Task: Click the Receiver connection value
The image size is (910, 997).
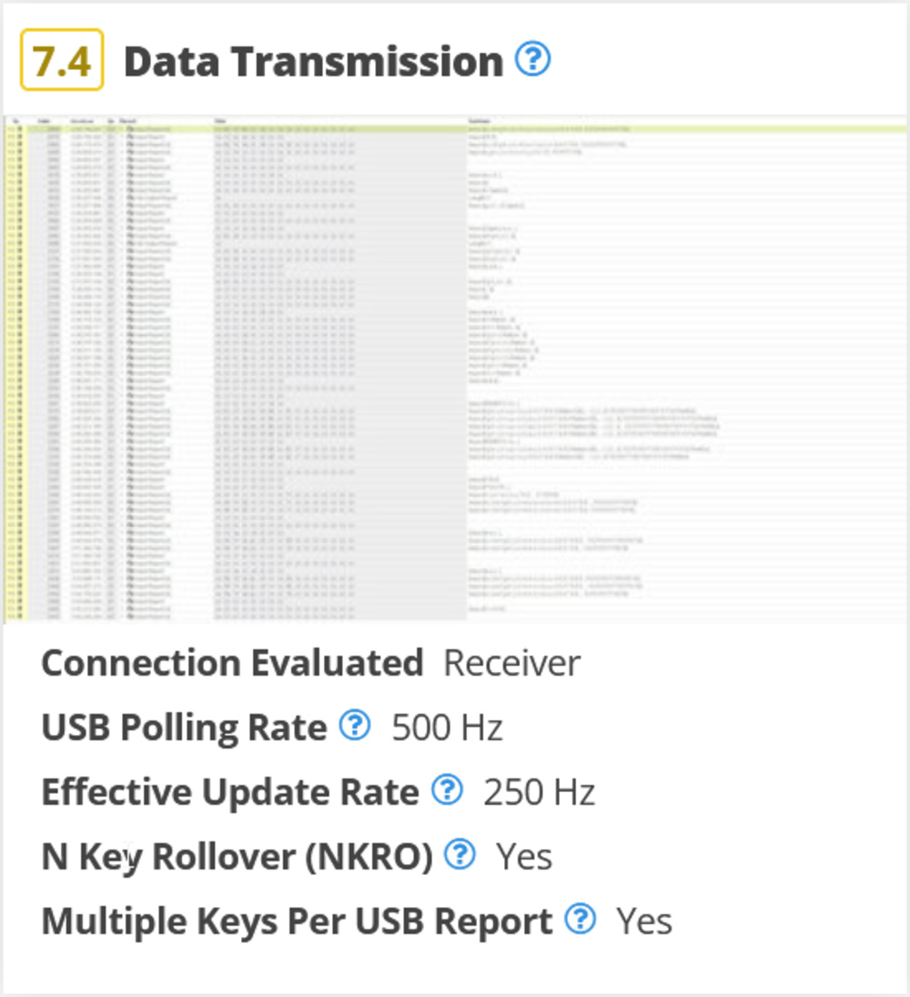Action: point(511,663)
